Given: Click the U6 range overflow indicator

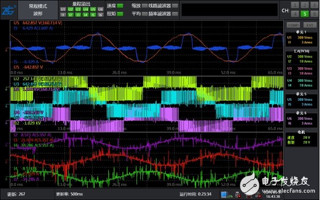Looking at the screenshot, I should (x=100, y=9).
